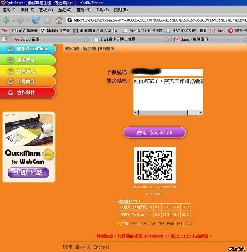Open the 編輯 (E) menu
This screenshot has width=247, height=252.
click(x=27, y=10)
